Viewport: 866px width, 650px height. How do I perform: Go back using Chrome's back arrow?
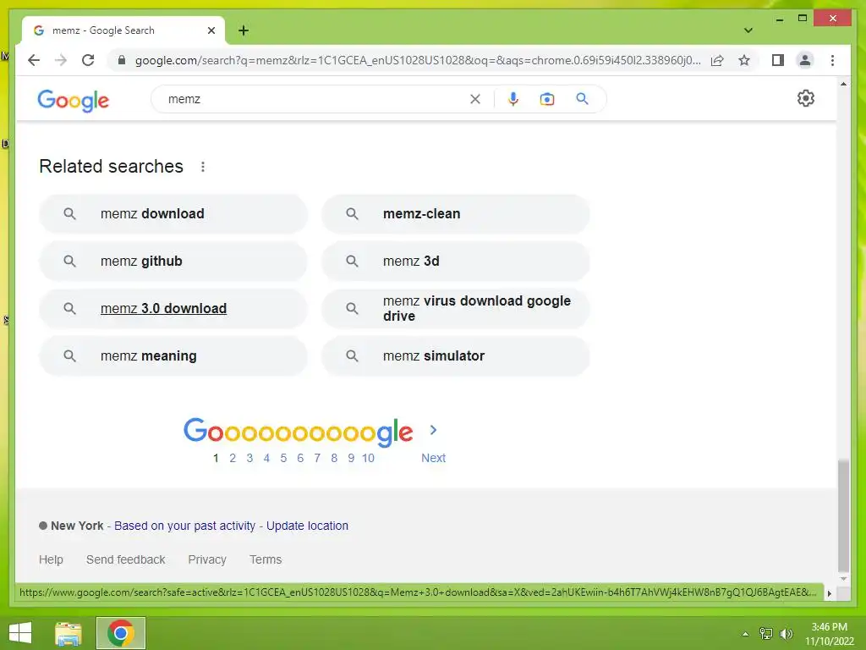pyautogui.click(x=34, y=60)
